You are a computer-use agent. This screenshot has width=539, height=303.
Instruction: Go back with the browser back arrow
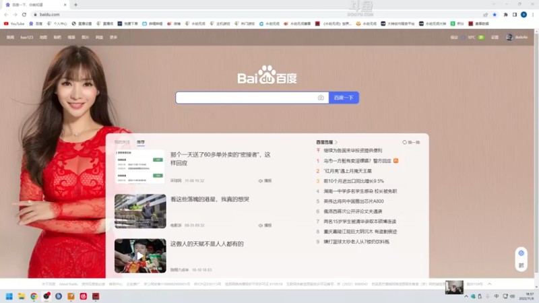point(6,14)
